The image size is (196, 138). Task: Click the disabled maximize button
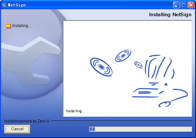pos(184,5)
